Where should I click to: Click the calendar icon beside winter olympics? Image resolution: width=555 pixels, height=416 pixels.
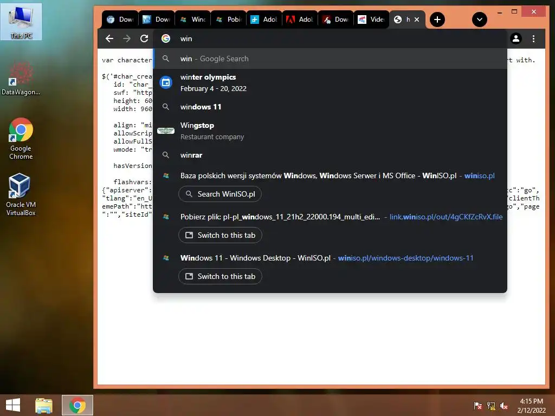tap(166, 83)
